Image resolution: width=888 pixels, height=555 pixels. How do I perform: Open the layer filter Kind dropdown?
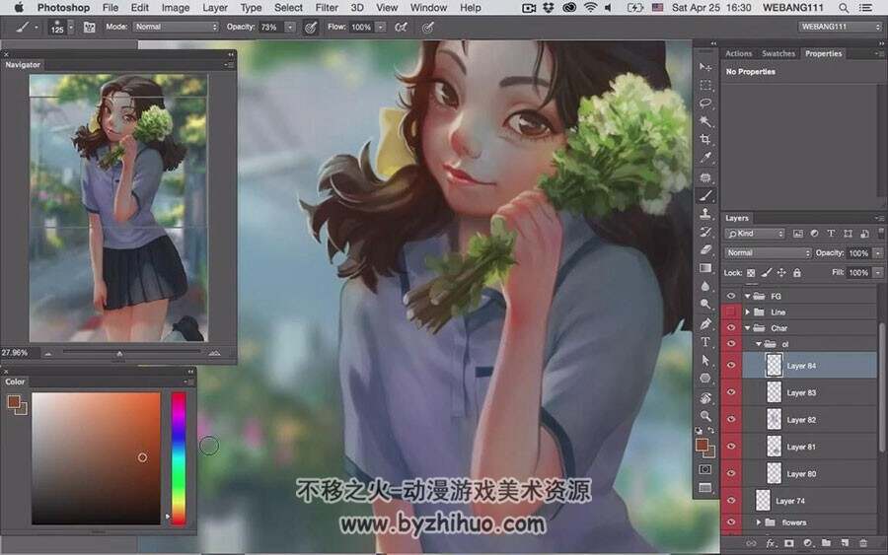click(755, 233)
